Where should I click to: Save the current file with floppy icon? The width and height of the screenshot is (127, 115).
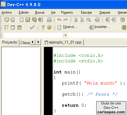(28, 20)
